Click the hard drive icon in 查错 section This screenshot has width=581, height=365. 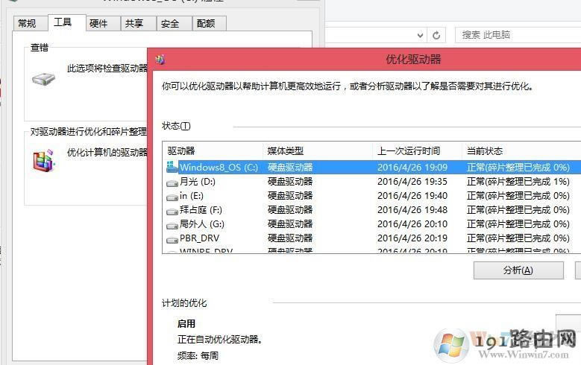click(x=43, y=79)
